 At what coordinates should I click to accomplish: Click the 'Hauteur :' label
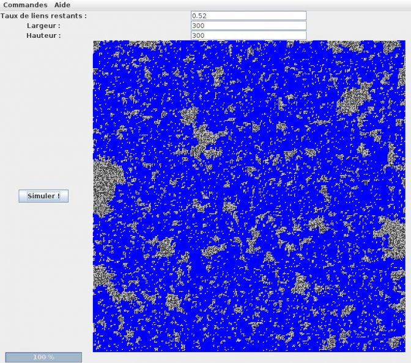43,35
